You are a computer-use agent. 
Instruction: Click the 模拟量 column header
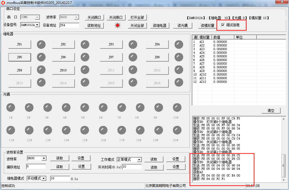(x=205, y=37)
